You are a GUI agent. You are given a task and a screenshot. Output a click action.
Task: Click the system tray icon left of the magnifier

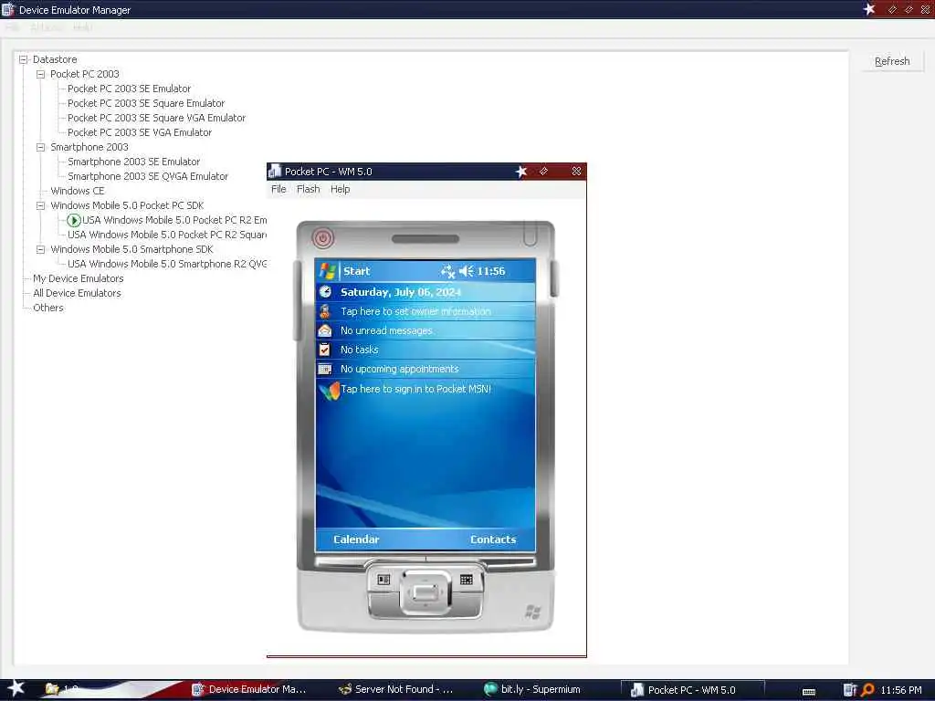tap(850, 690)
